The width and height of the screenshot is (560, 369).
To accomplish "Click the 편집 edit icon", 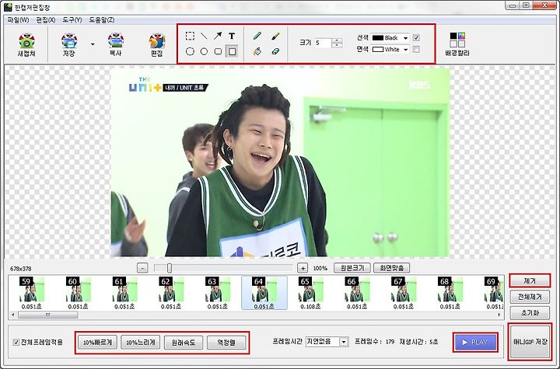I will (156, 45).
